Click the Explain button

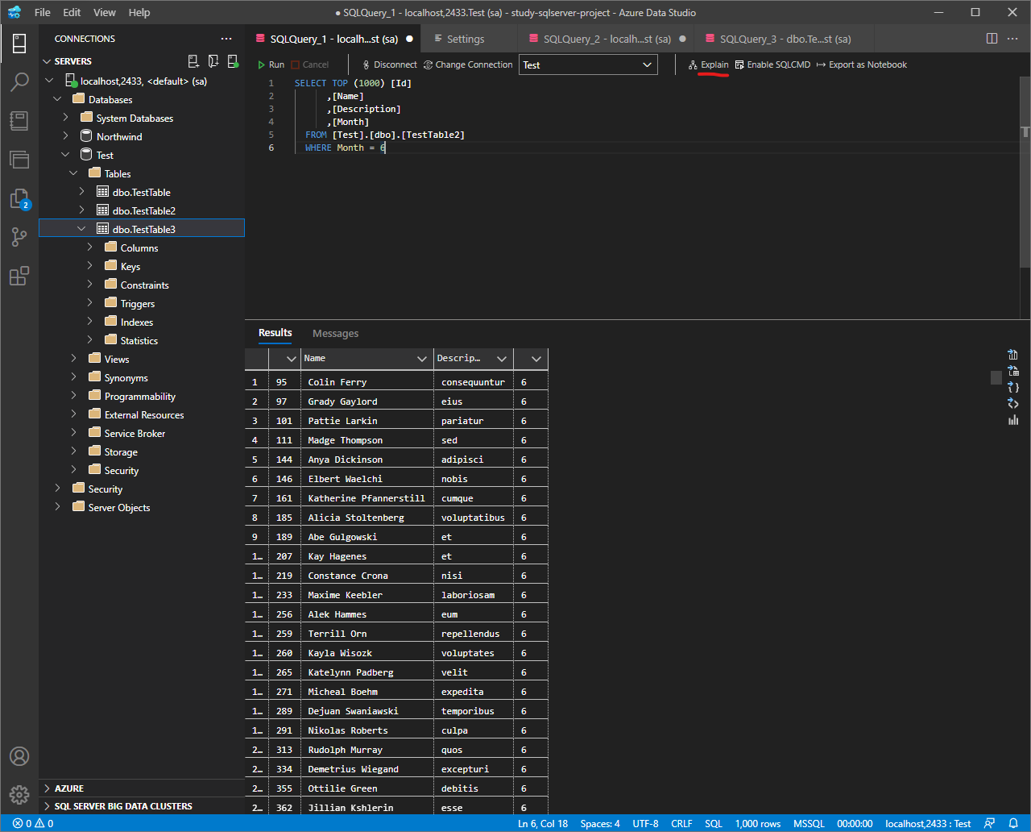709,64
